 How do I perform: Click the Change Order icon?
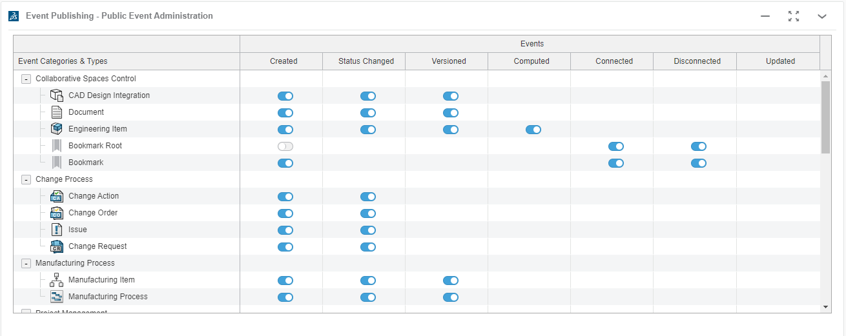(x=57, y=213)
